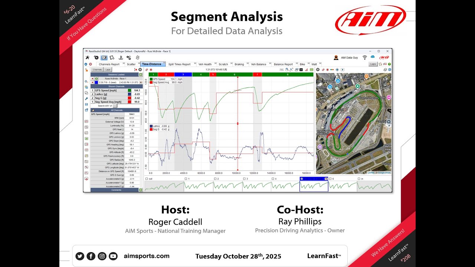Tick the lap 1 checkbox
This screenshot has height=267, width=475.
click(186, 179)
